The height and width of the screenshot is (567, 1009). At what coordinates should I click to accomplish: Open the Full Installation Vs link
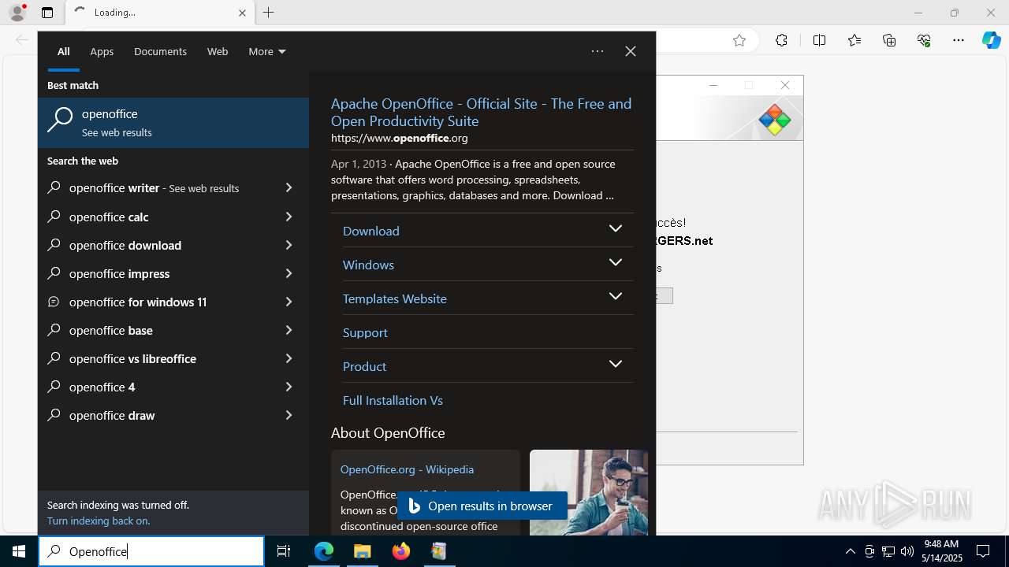click(393, 400)
